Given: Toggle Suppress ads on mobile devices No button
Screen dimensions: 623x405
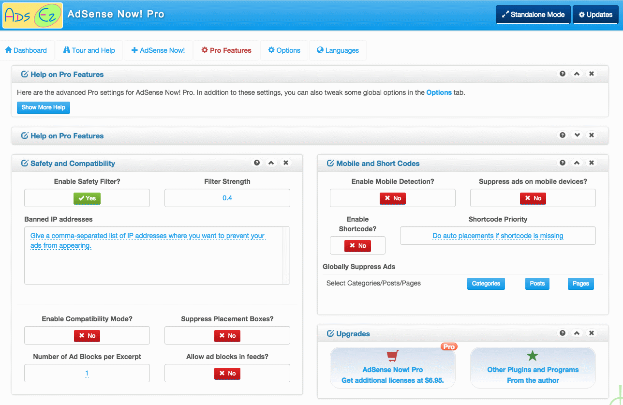Looking at the screenshot, I should pos(533,198).
